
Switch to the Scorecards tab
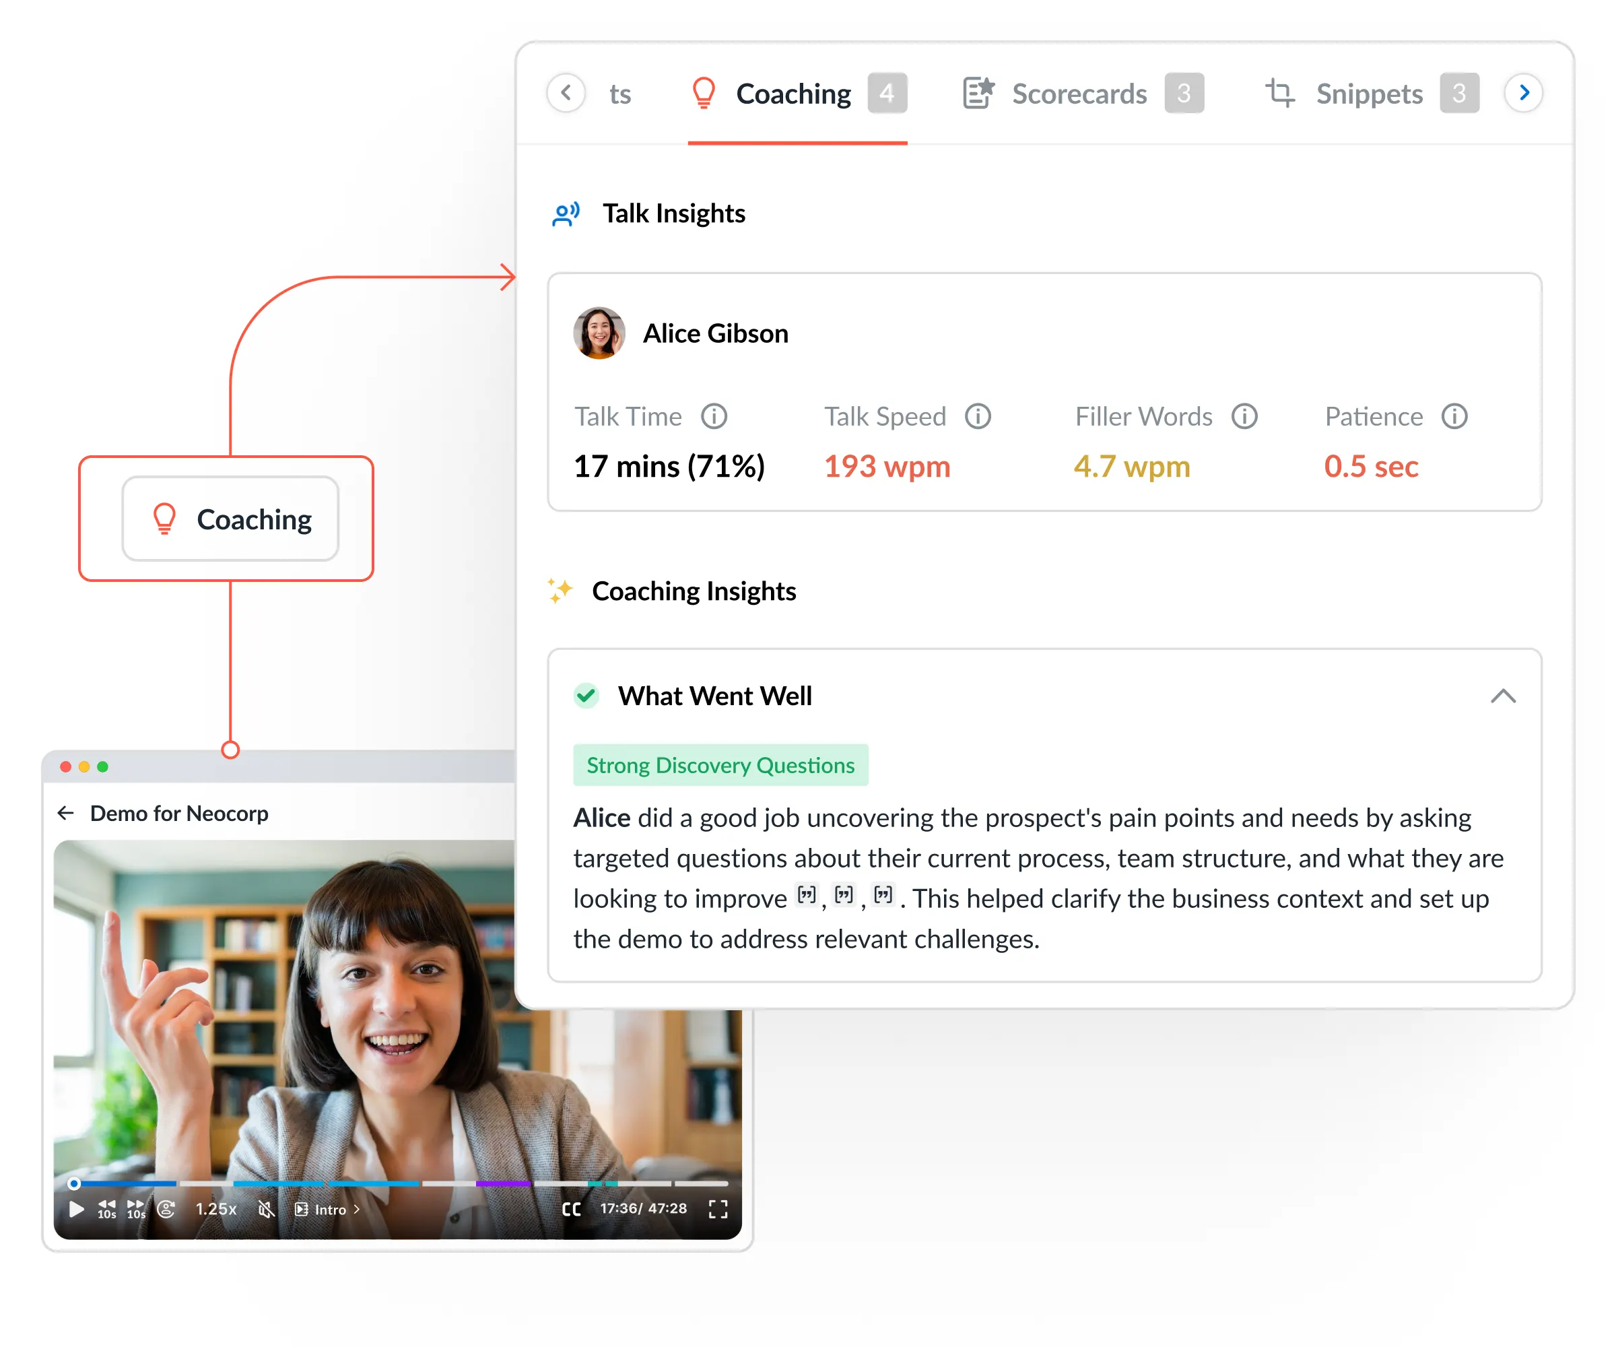click(x=1079, y=94)
